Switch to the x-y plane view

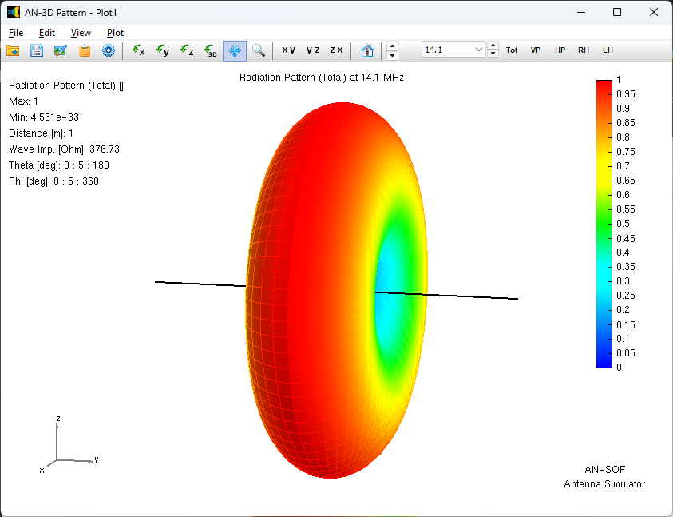tap(288, 50)
